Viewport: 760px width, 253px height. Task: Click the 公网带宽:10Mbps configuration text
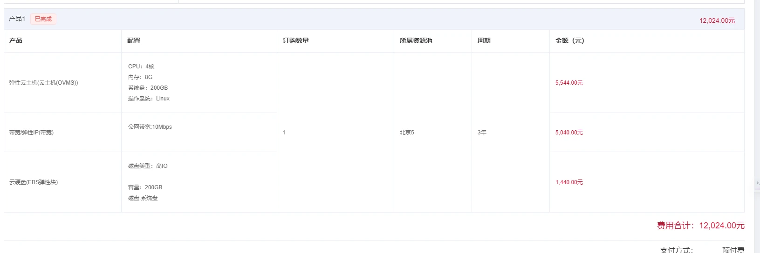(x=150, y=127)
